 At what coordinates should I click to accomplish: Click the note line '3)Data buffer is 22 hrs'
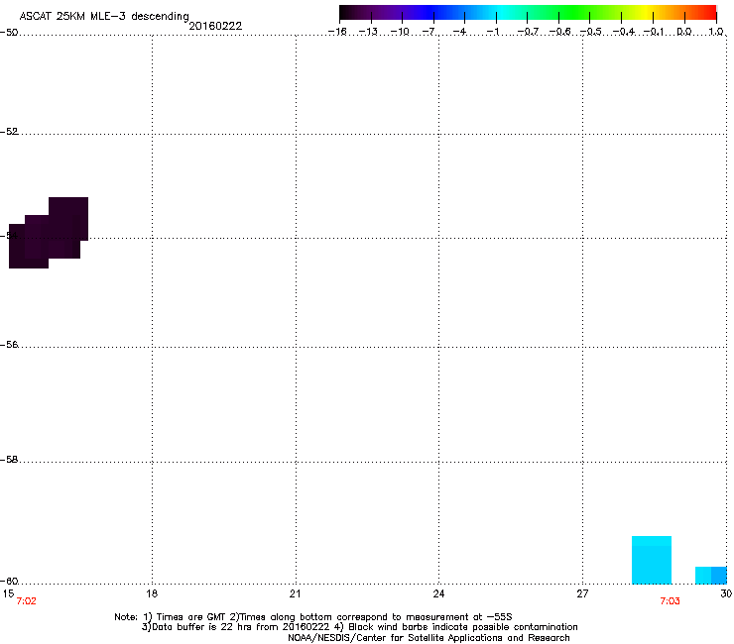pos(359,627)
